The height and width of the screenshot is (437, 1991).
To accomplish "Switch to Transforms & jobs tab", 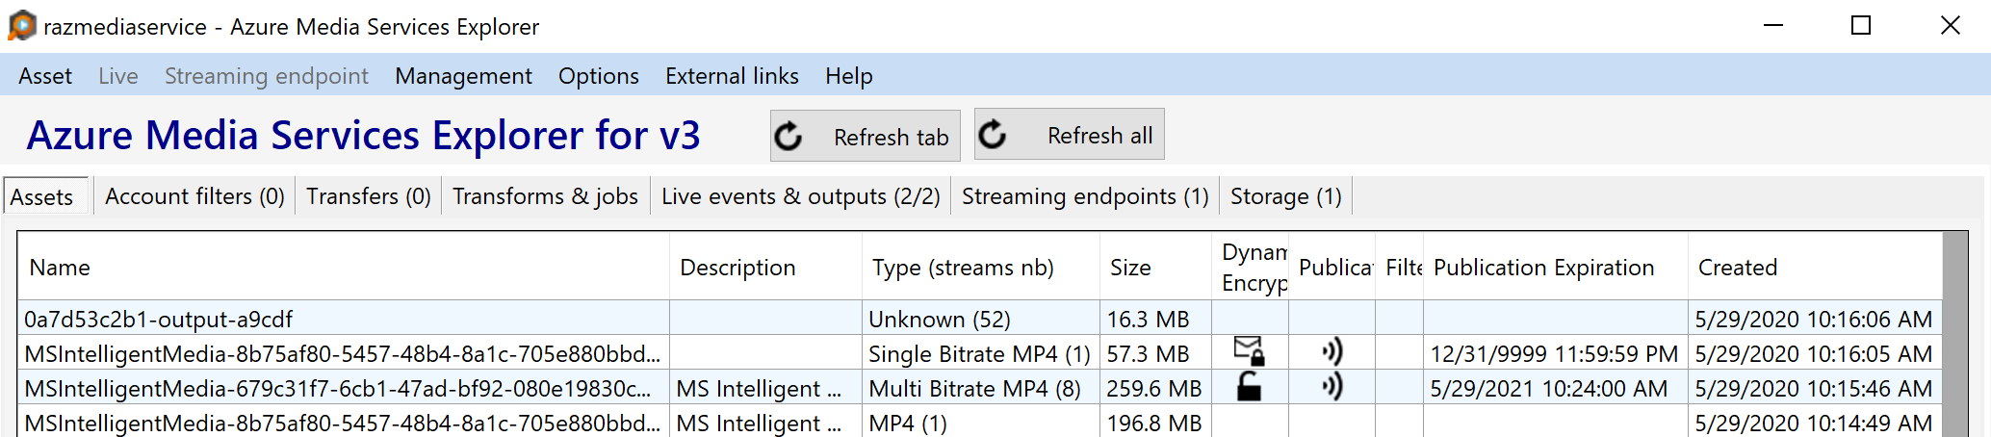I will [545, 196].
